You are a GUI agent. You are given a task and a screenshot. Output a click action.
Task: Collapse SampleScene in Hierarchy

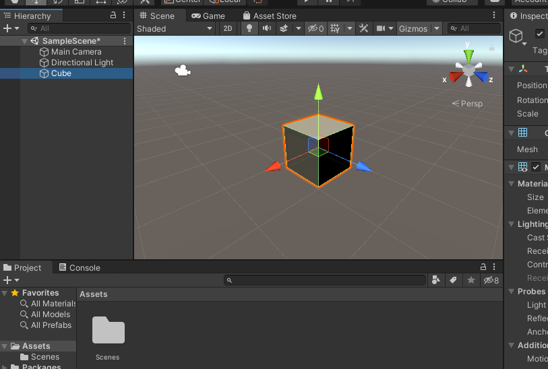24,41
